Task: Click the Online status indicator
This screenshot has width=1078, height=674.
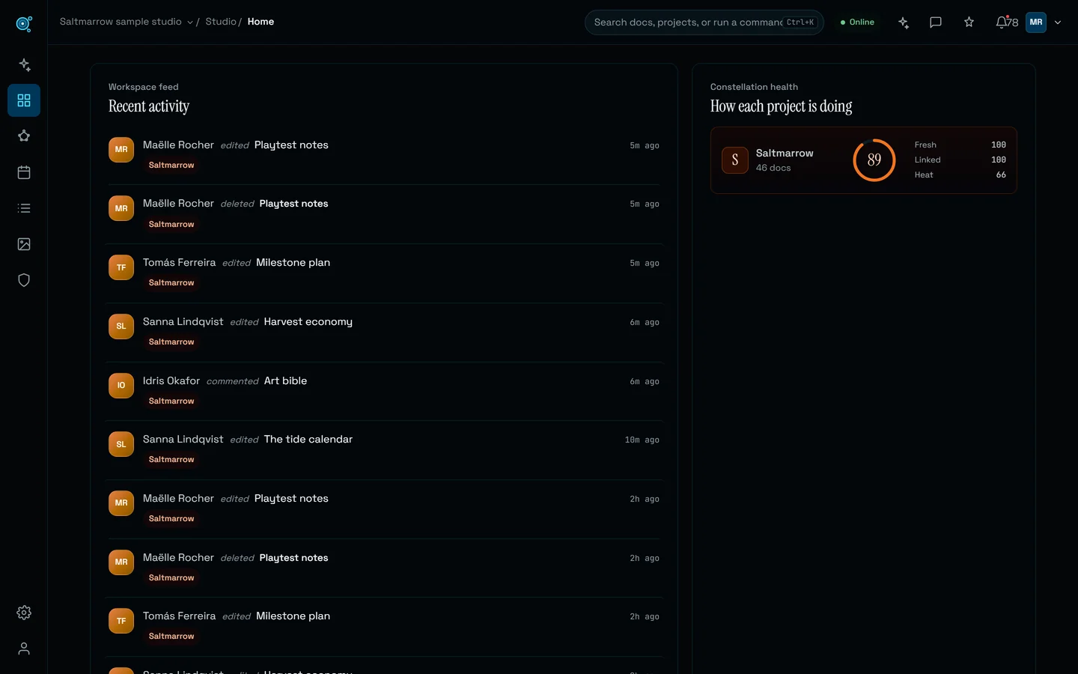Action: pyautogui.click(x=857, y=22)
